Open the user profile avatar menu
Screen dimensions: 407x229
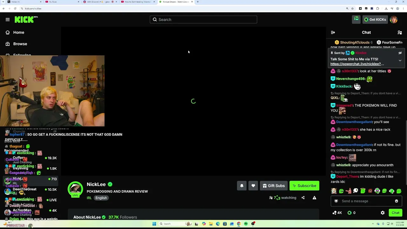click(394, 19)
